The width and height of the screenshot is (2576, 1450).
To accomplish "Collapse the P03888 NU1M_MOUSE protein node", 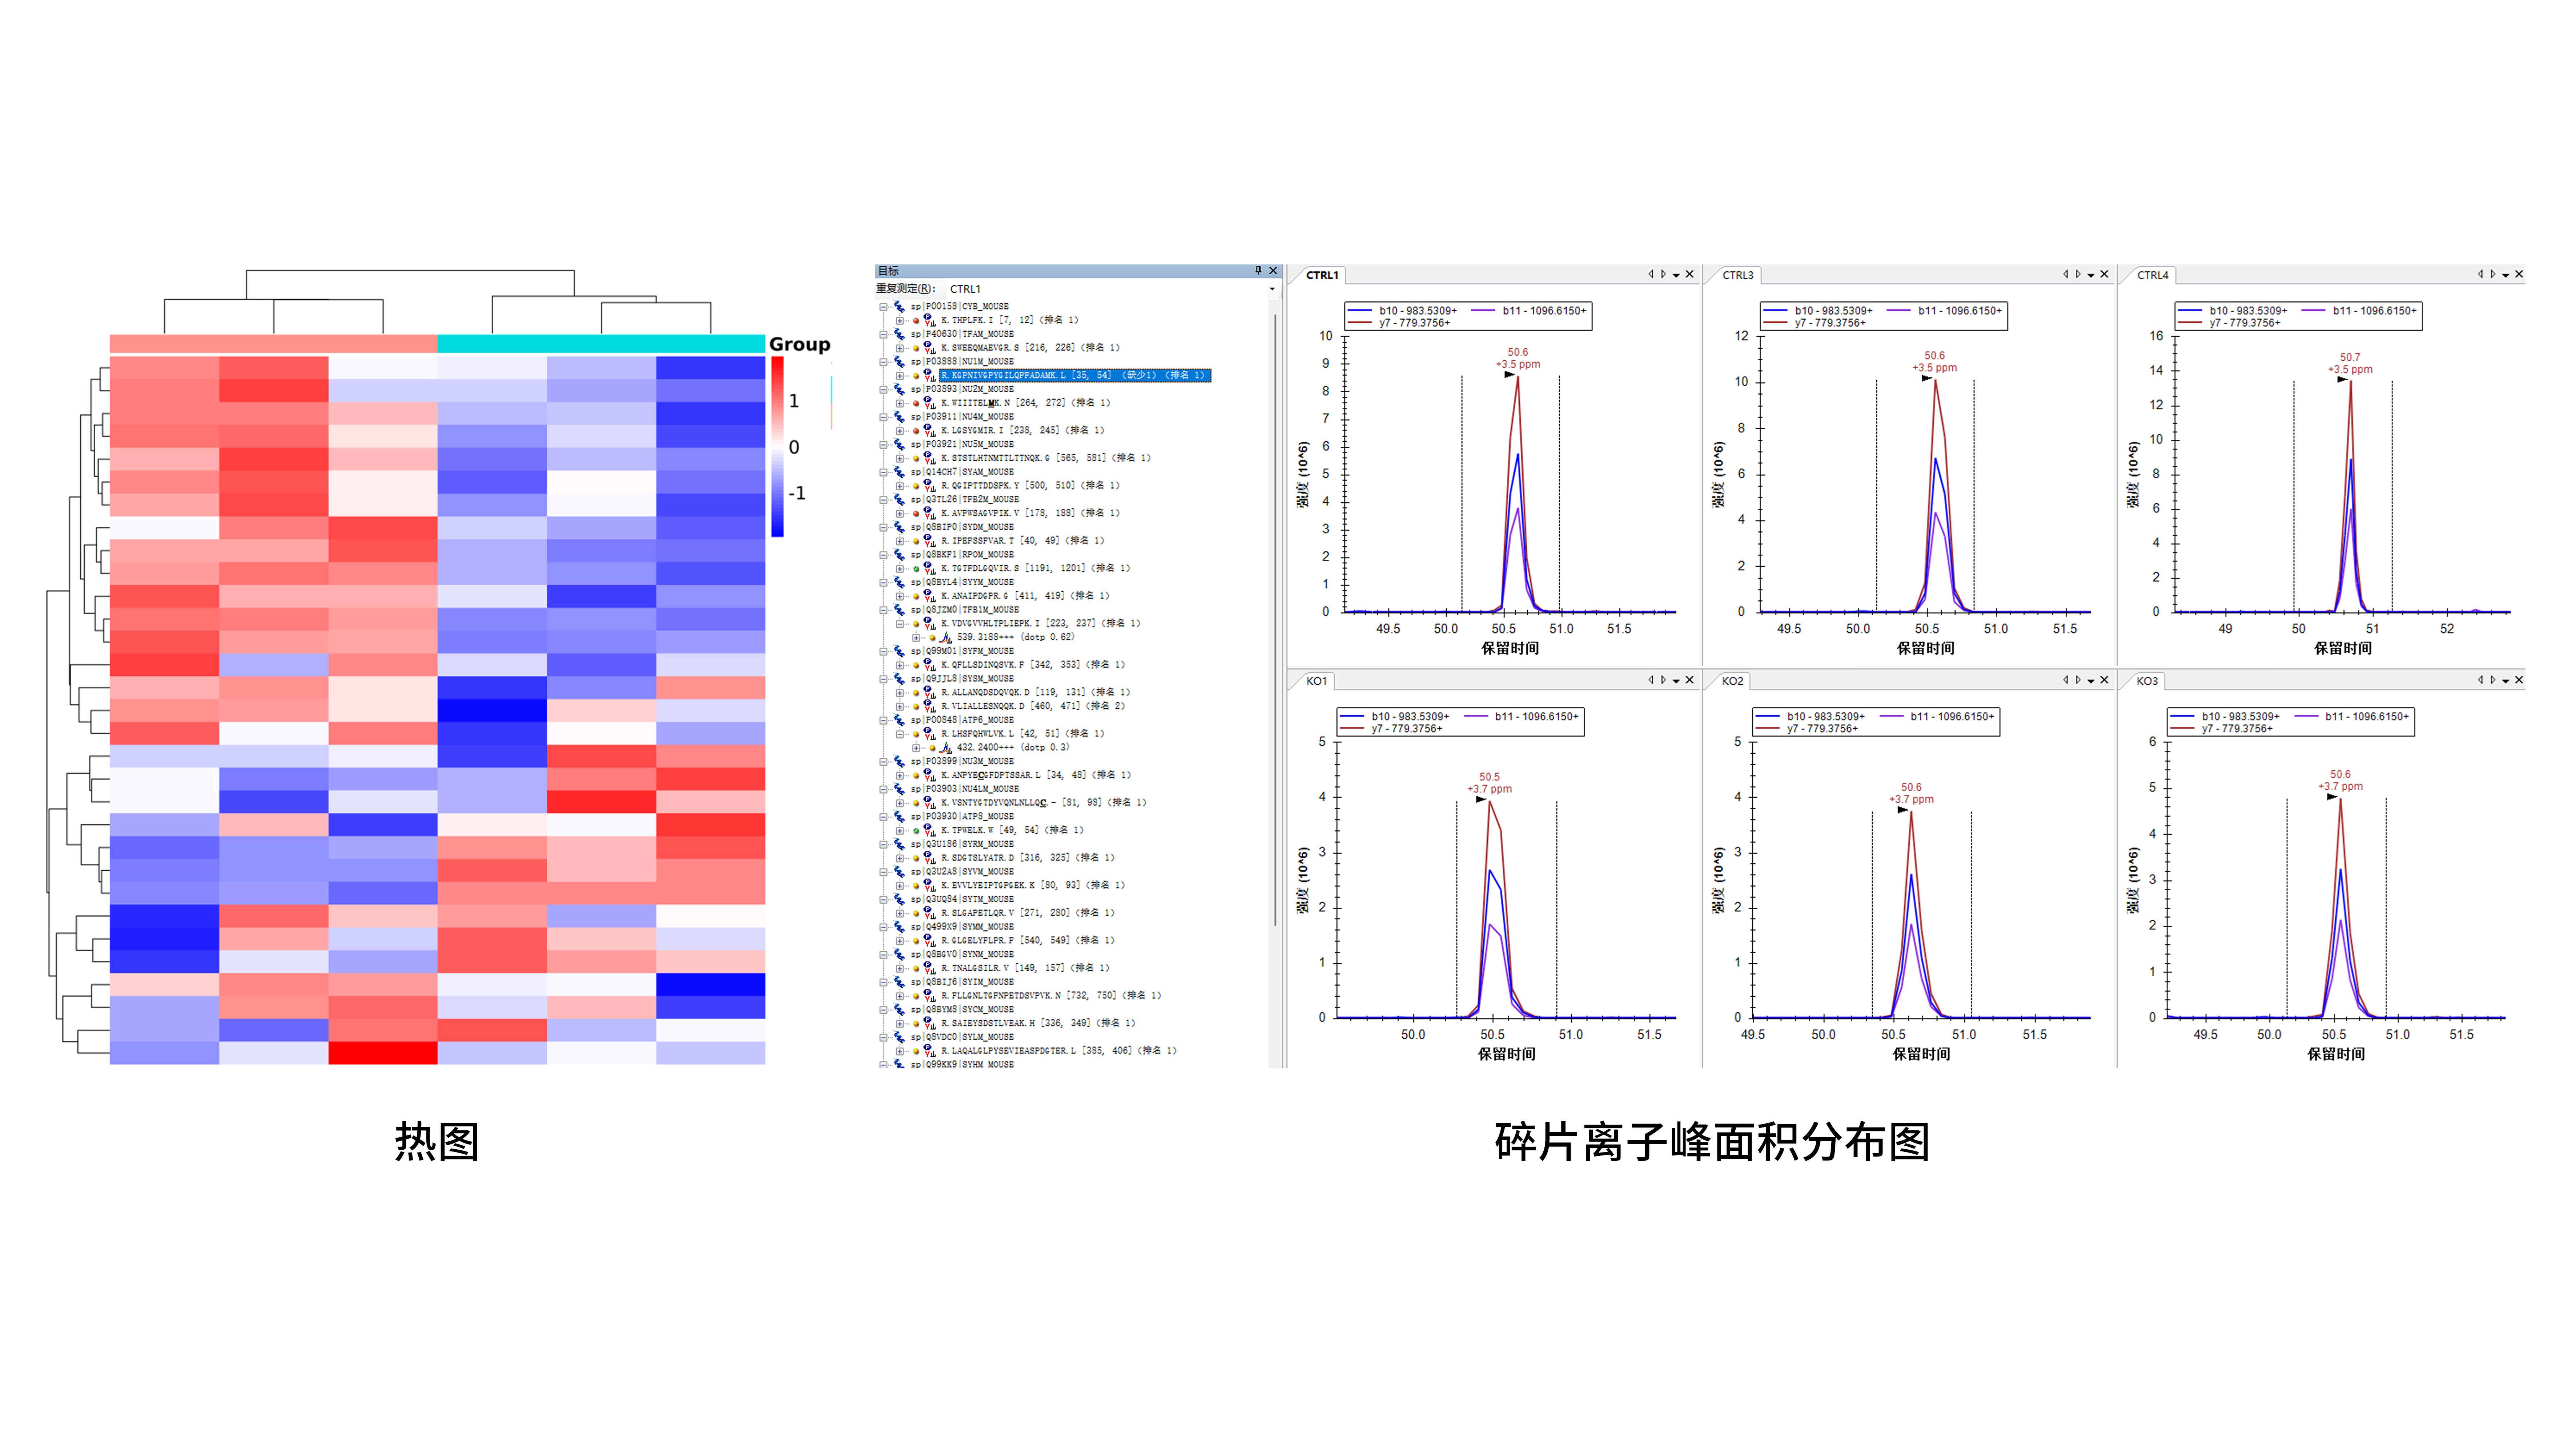I will point(884,362).
